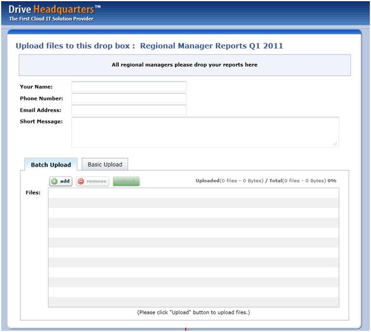Image resolution: width=371 pixels, height=332 pixels.
Task: Click inside the Short Message text area
Action: (204, 131)
